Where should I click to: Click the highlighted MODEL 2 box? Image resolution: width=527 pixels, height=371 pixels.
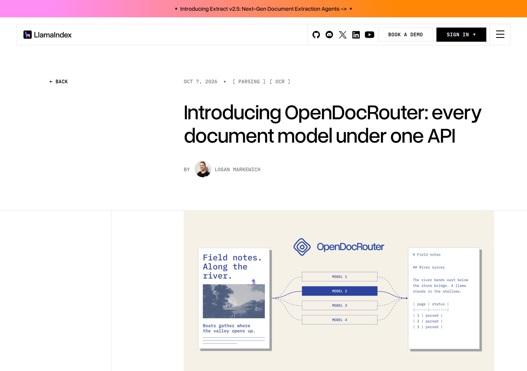coord(340,291)
